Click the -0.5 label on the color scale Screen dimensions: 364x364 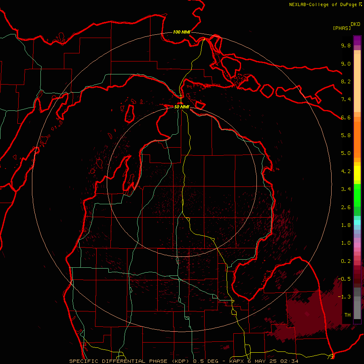click(x=344, y=279)
